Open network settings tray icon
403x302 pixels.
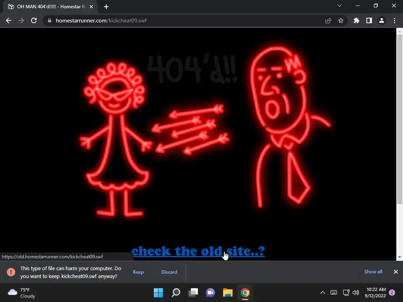click(x=346, y=293)
